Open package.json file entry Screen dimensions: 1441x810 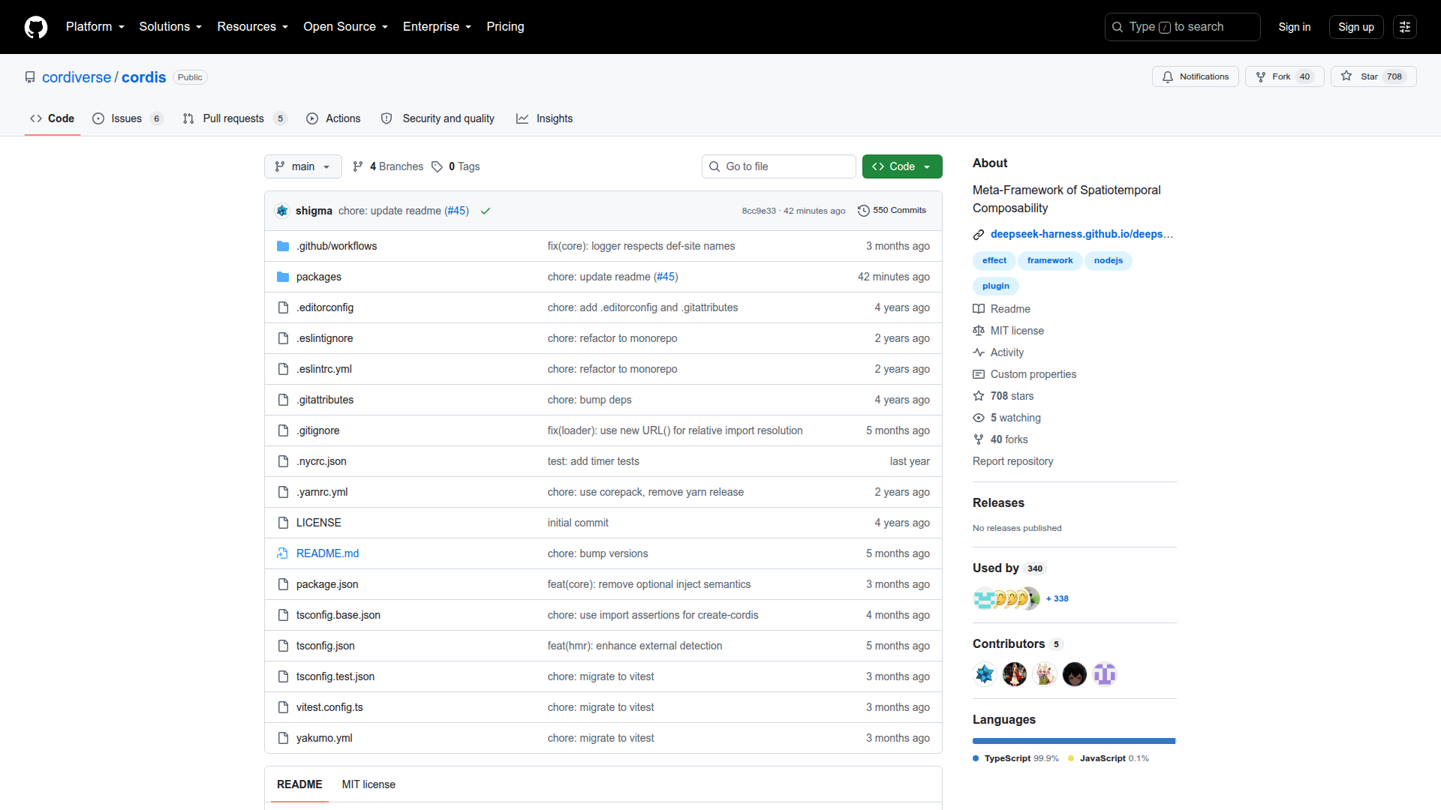point(326,584)
